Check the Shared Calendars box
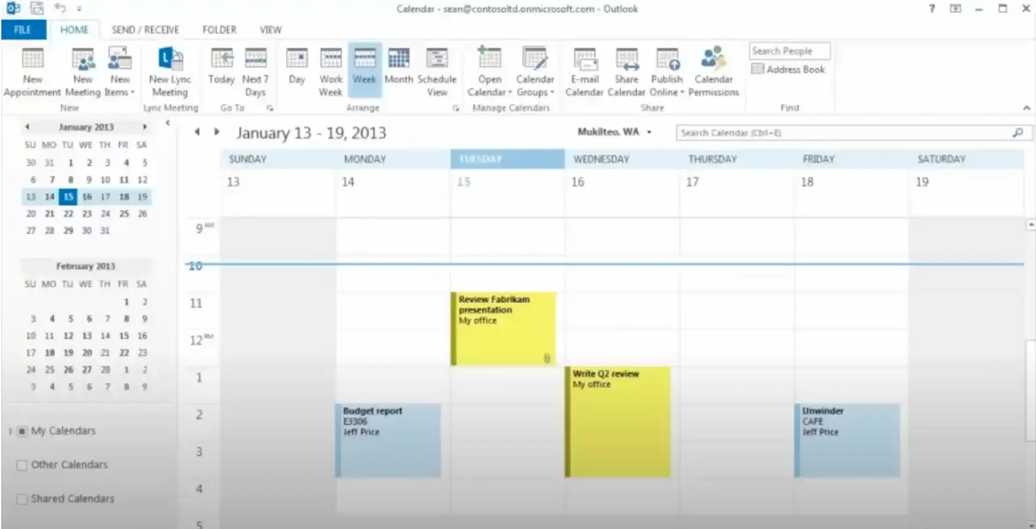The image size is (1036, 529). 22,499
